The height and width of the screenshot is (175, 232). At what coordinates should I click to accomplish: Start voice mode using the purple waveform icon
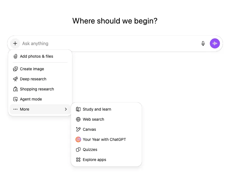pos(215,43)
